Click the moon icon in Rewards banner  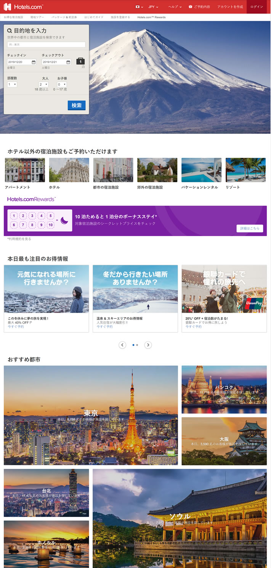(64, 220)
